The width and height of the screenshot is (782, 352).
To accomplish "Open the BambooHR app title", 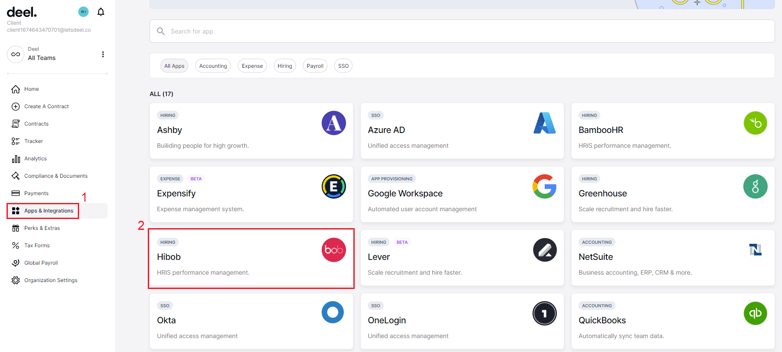I will 601,130.
